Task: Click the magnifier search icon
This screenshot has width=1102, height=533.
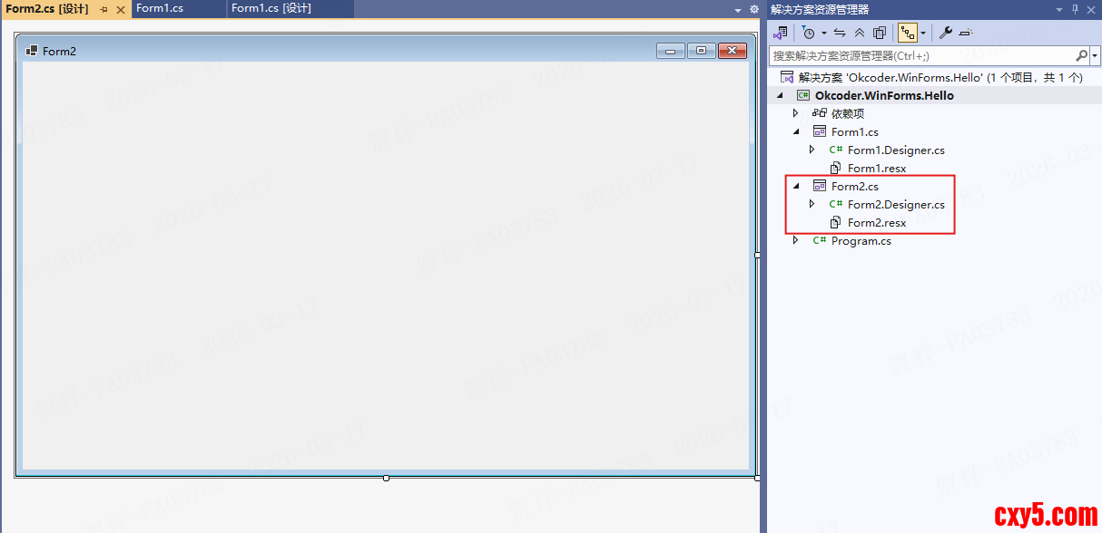Action: coord(1082,55)
